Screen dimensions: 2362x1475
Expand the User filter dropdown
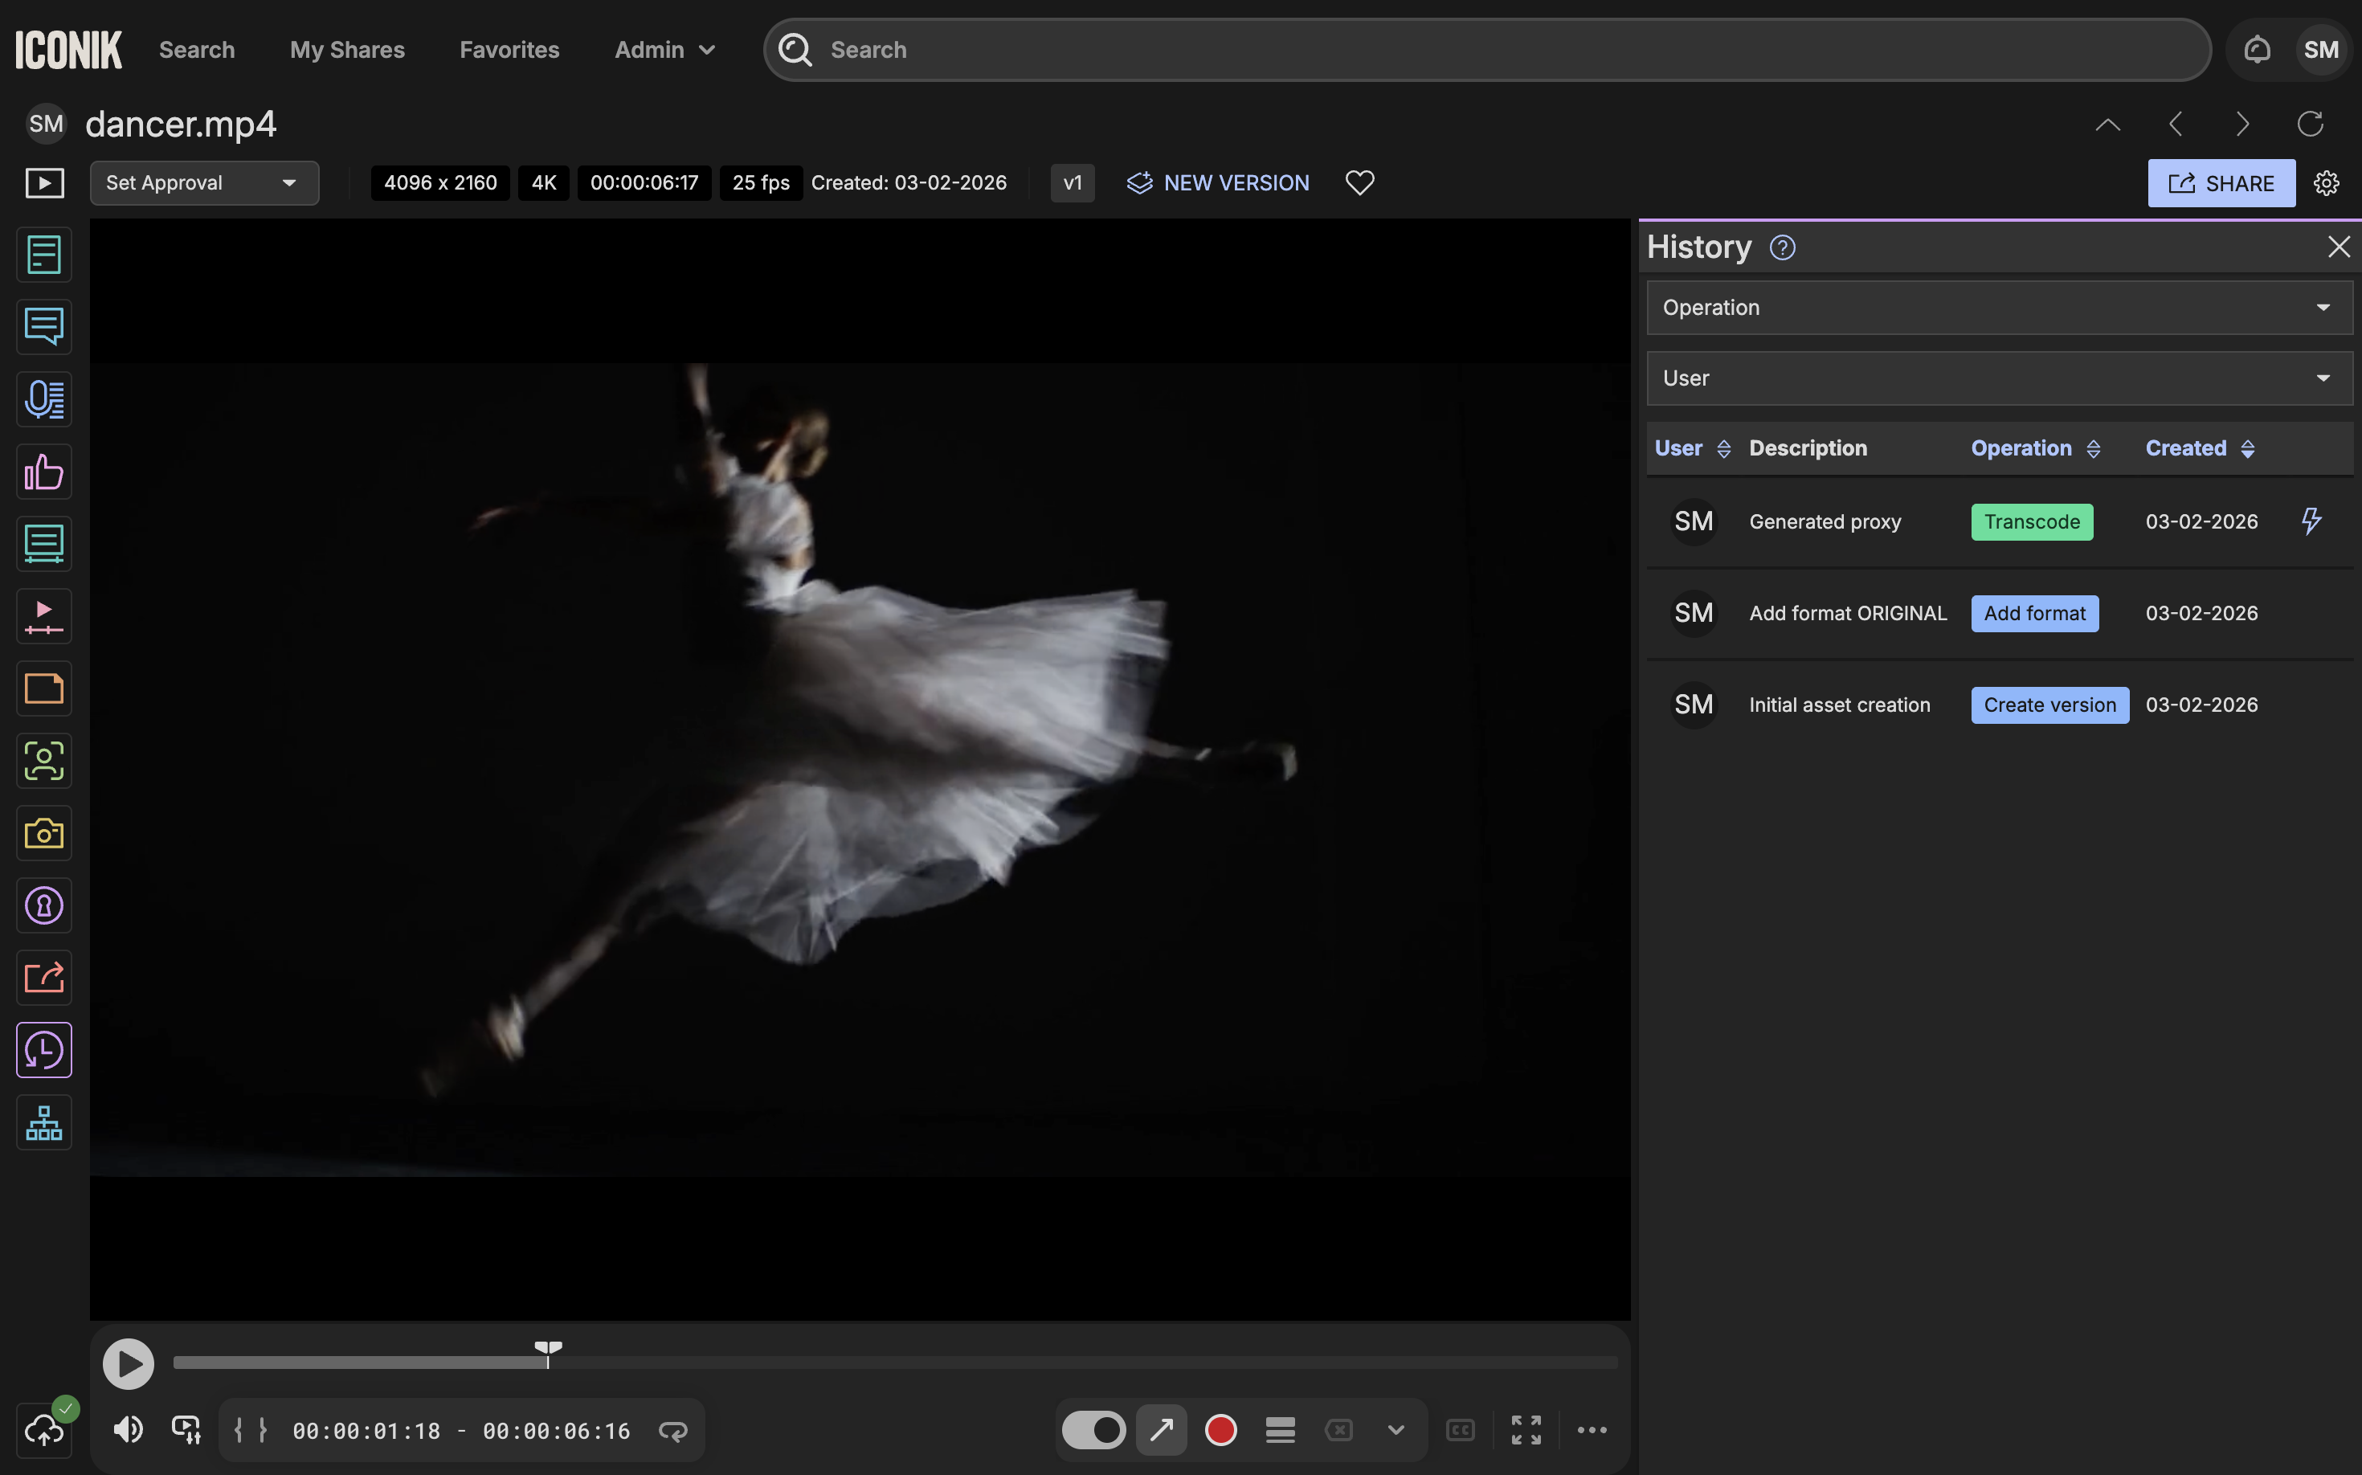coord(1999,378)
